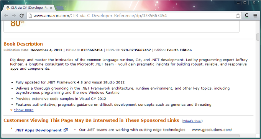Open the green-underlined C extension icon
The width and height of the screenshot is (261, 139).
pos(247,16)
